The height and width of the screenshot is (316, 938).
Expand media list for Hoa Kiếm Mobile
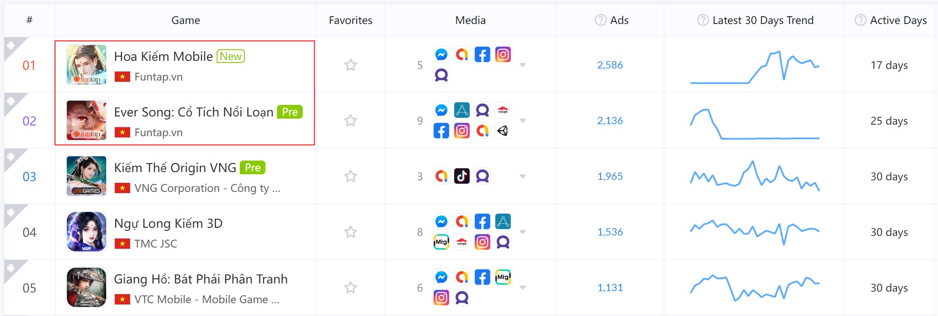click(x=523, y=65)
